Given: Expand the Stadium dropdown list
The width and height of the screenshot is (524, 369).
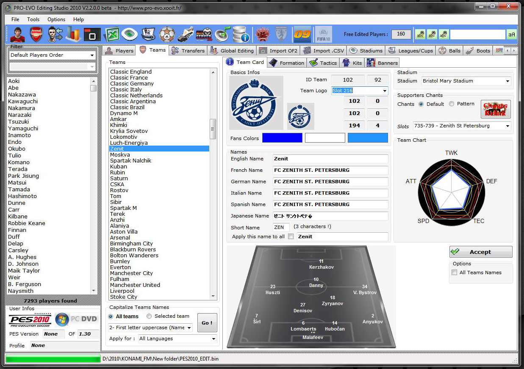Looking at the screenshot, I should click(x=507, y=81).
